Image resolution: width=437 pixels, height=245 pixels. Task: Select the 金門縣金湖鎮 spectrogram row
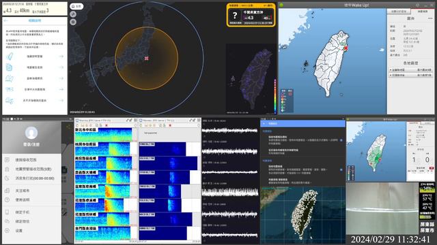pyautogui.click(x=102, y=233)
